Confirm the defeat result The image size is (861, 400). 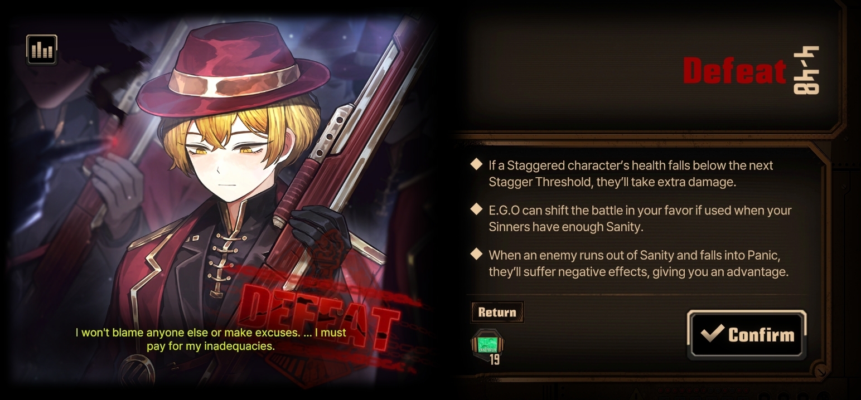(747, 334)
